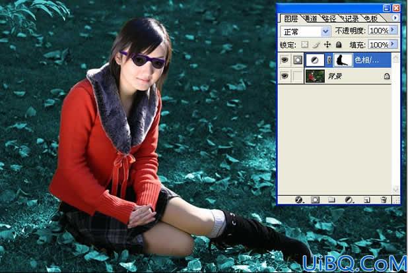Add a layer mask from the panel footer
408x273 pixels.
[315, 200]
